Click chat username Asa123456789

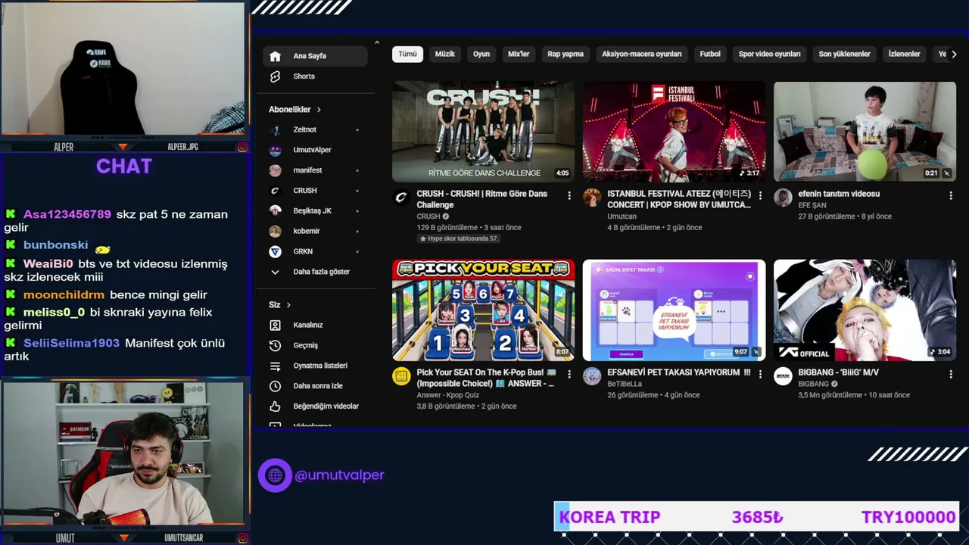click(67, 214)
